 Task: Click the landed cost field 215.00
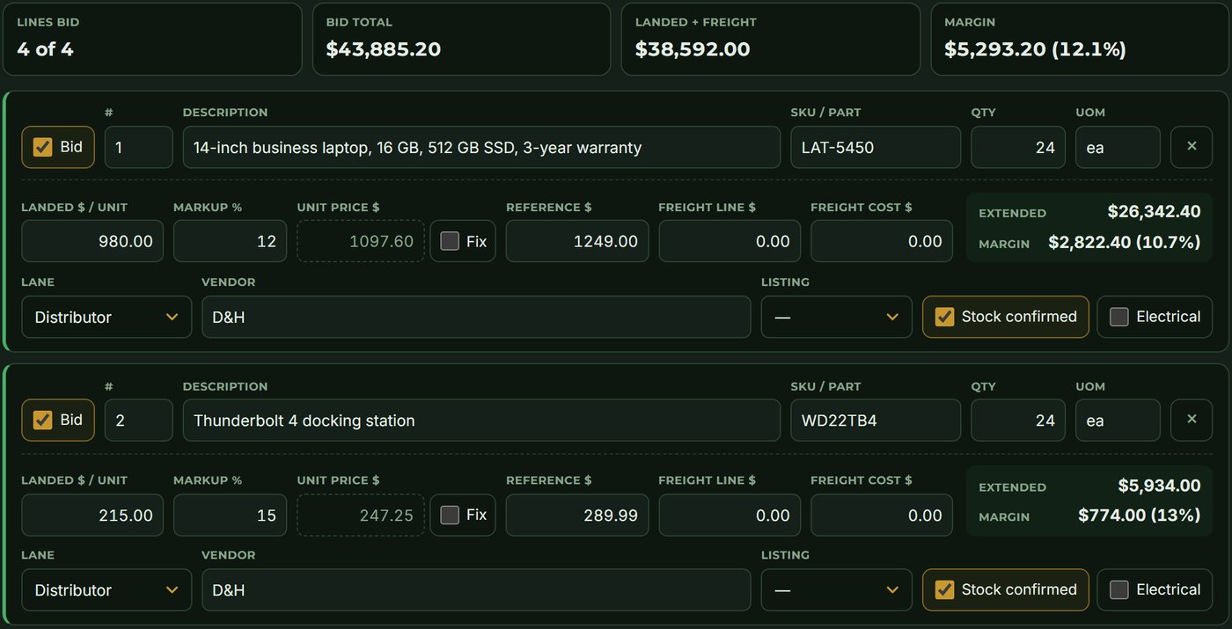click(92, 515)
